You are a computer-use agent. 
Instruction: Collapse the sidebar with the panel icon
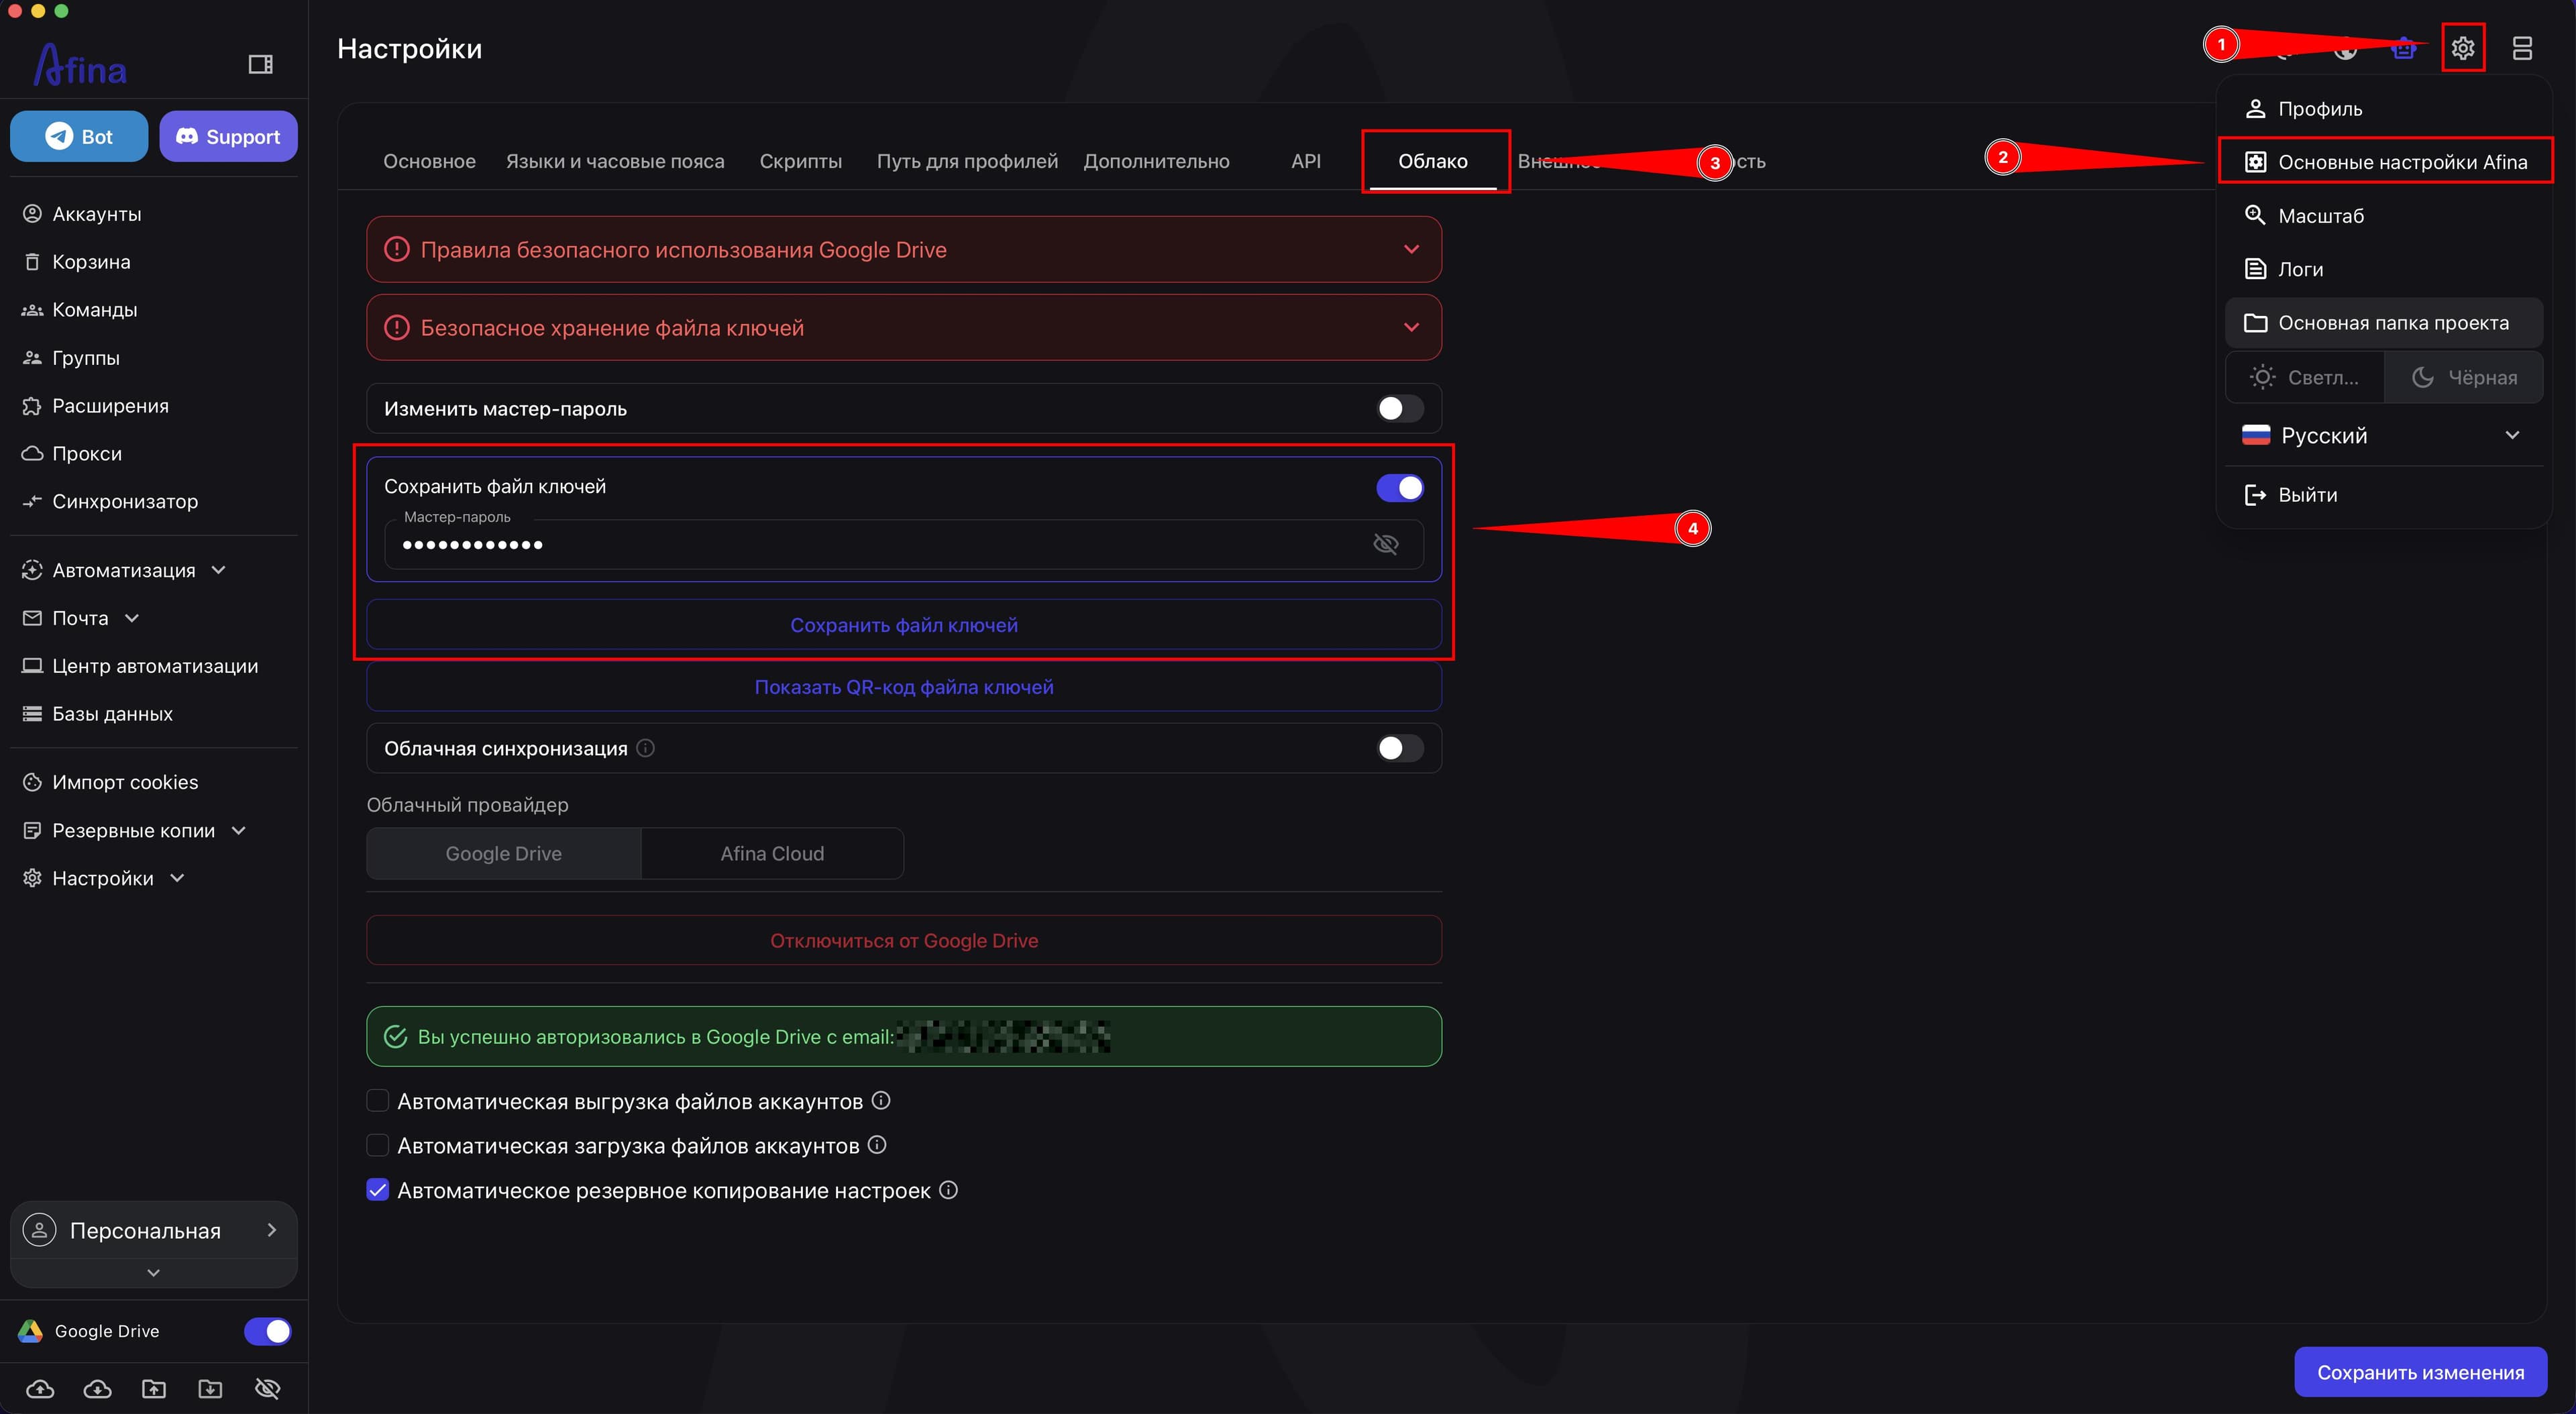(260, 64)
